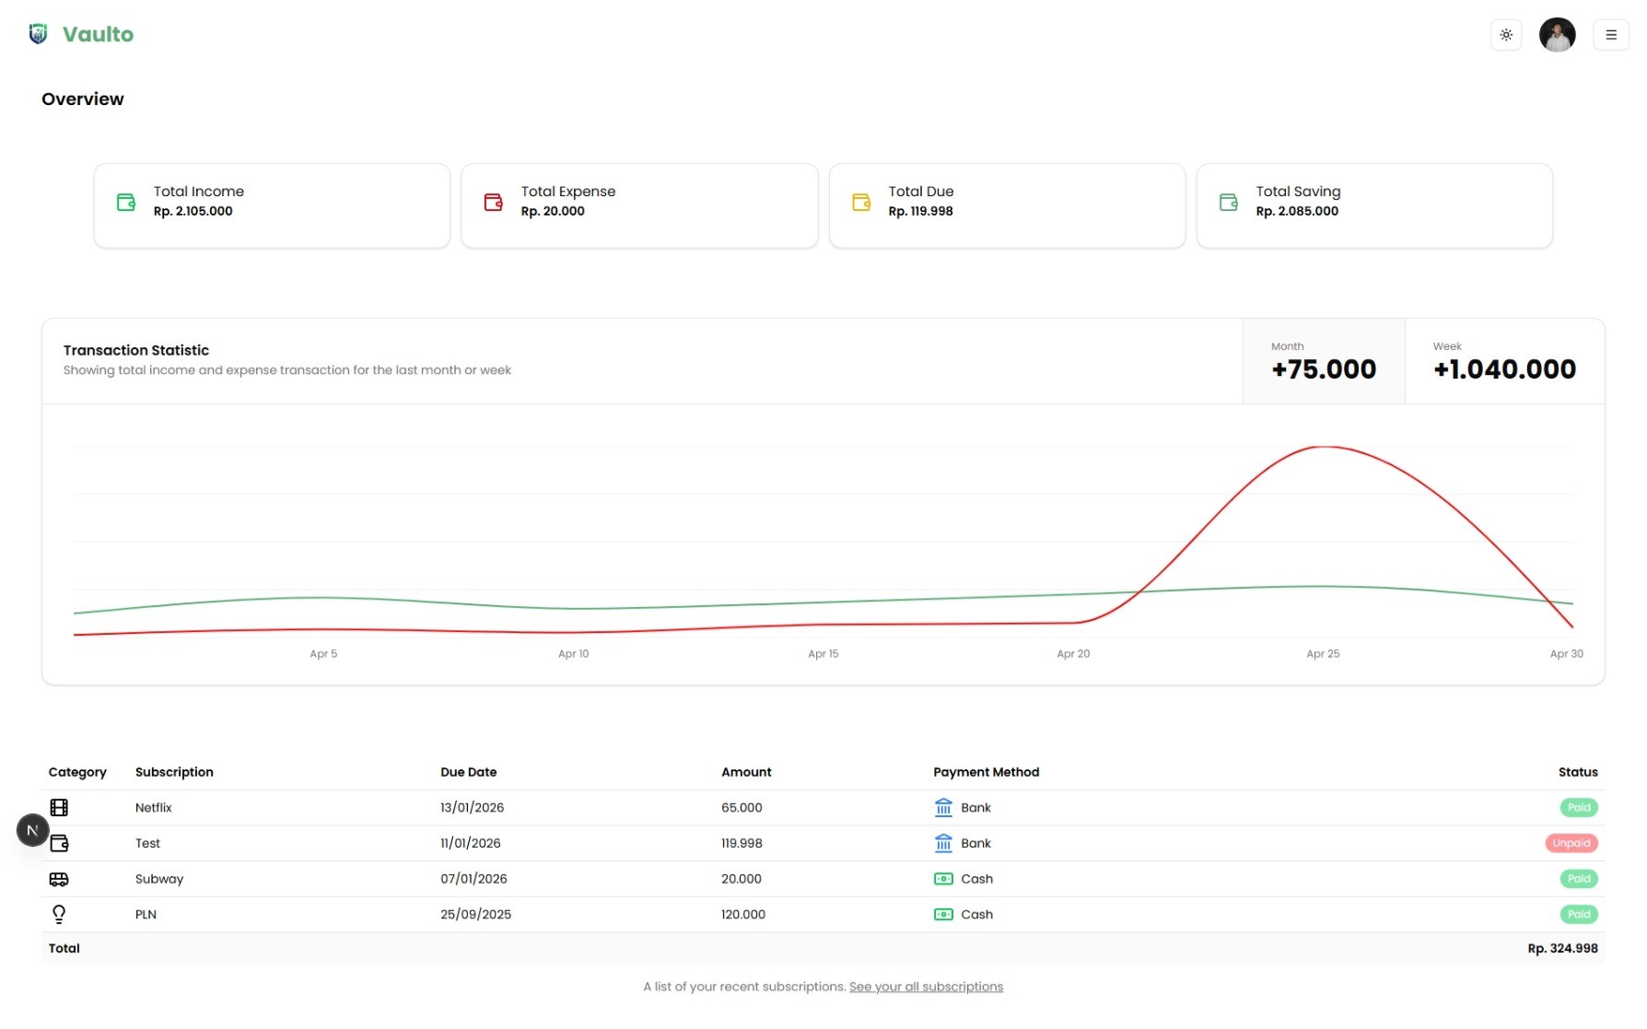Open the user profile avatar
Viewport: 1647px width, 1029px height.
coord(1557,35)
